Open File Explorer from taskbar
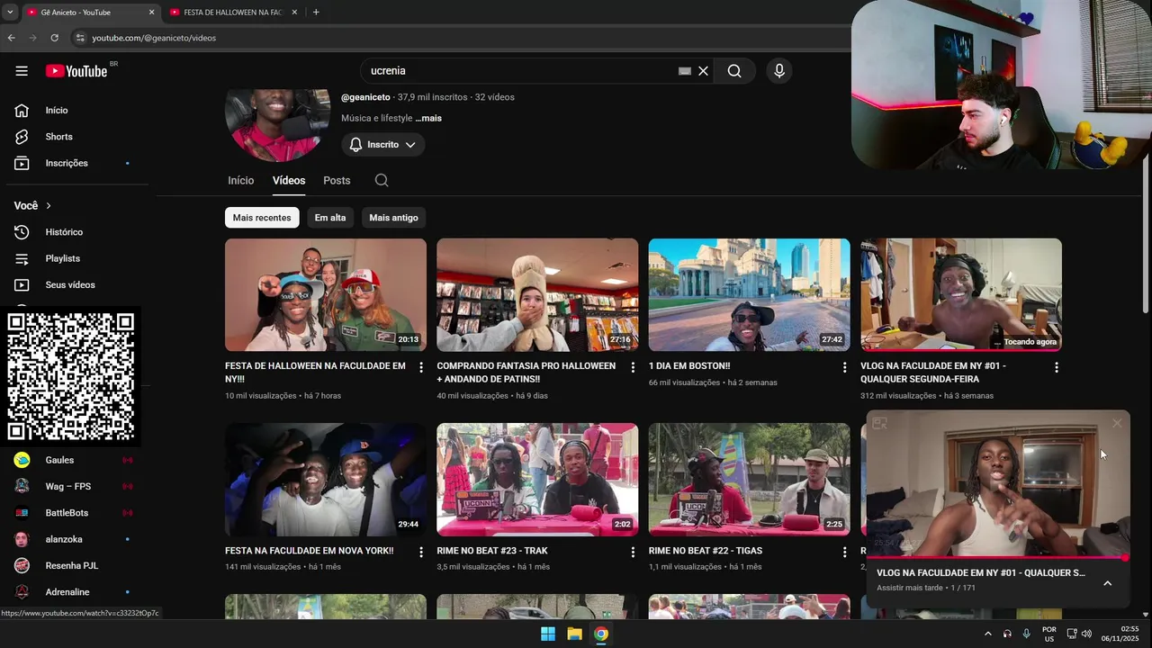 (x=574, y=634)
